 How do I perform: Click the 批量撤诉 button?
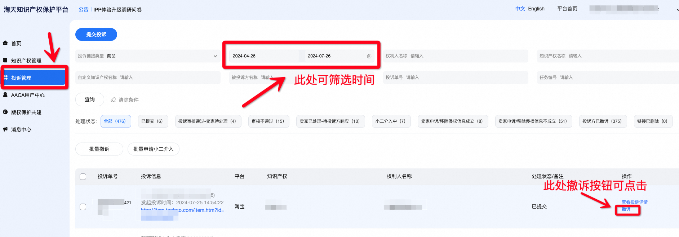[x=99, y=149]
